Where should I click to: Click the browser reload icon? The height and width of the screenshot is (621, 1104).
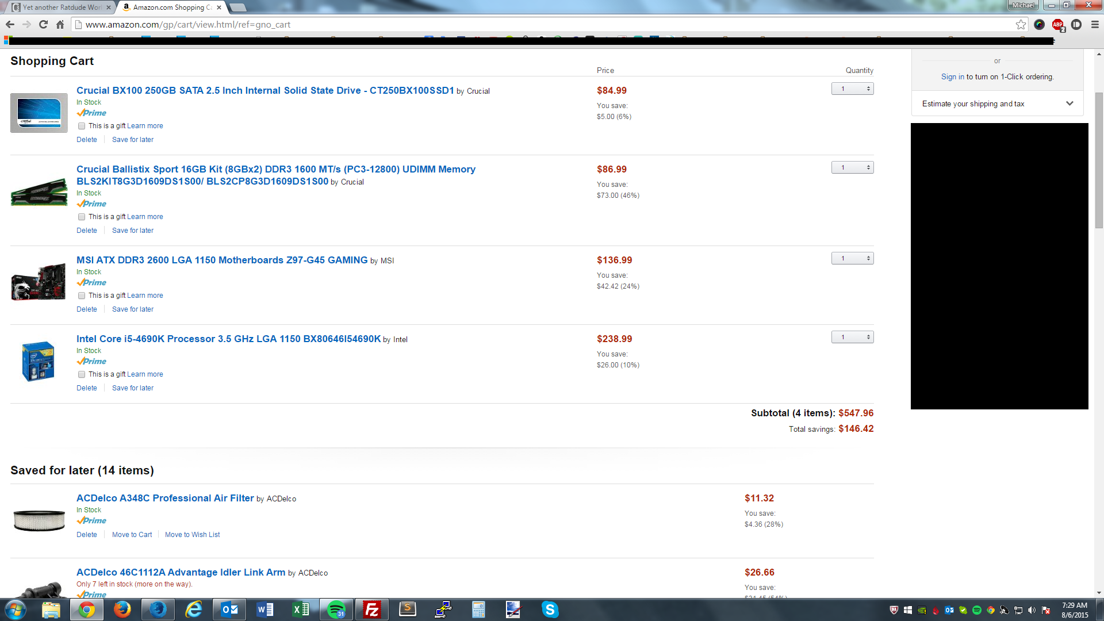pos(43,24)
